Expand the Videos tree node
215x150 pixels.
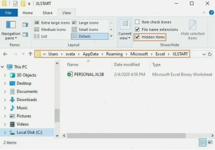(5, 124)
